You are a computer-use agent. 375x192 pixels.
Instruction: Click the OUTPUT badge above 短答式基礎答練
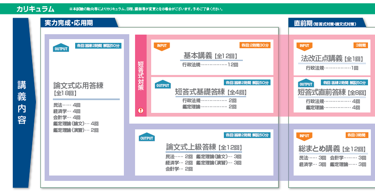pos(163,85)
